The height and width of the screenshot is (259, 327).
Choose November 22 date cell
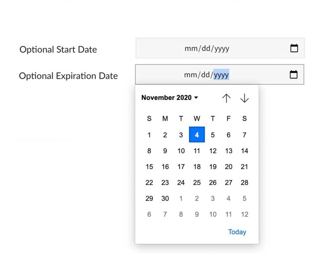[x=149, y=182]
